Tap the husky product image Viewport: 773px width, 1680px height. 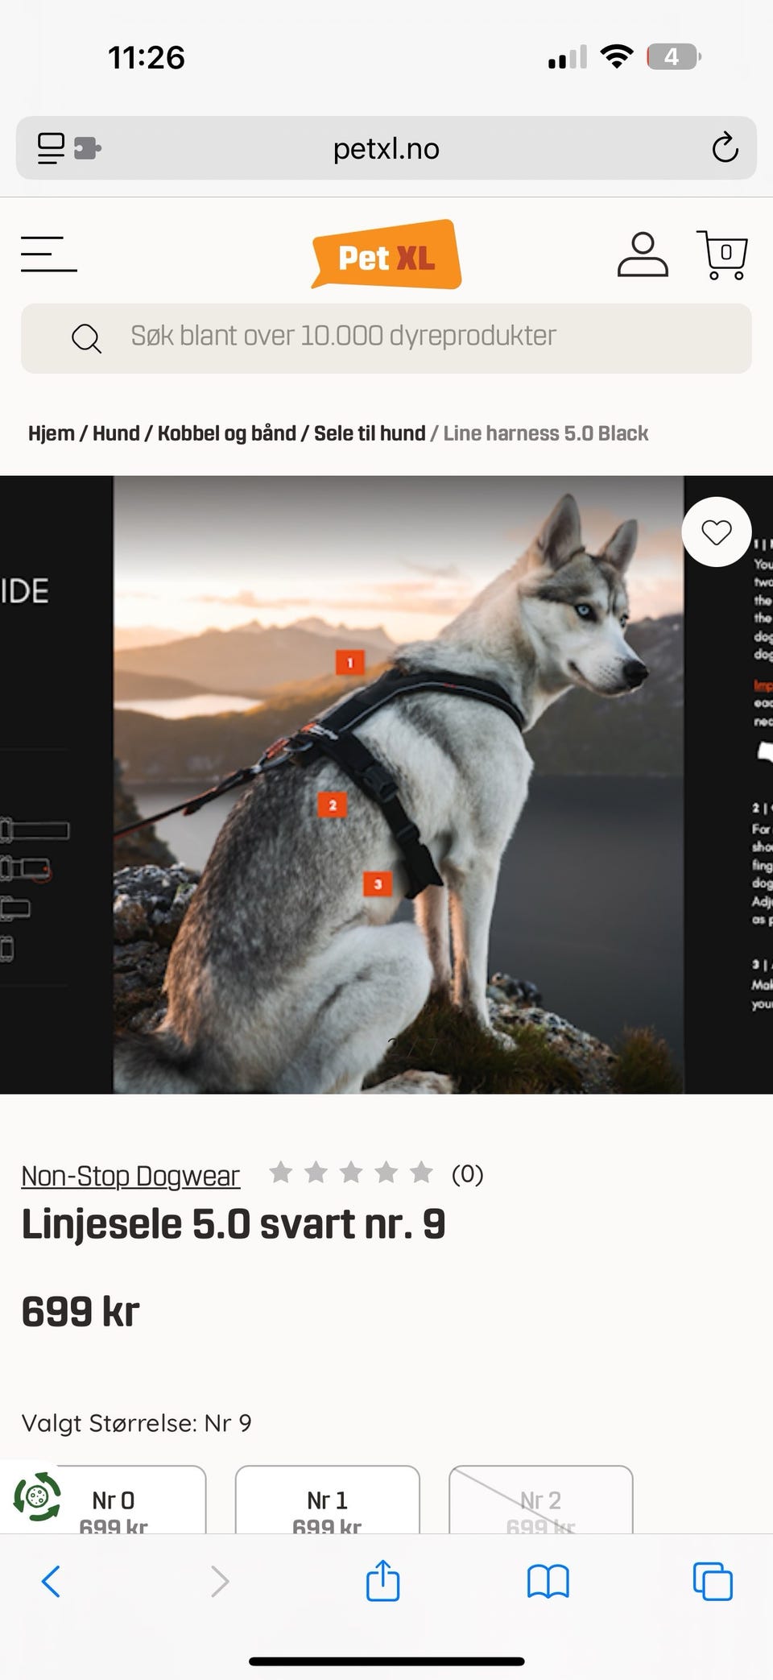pos(398,784)
